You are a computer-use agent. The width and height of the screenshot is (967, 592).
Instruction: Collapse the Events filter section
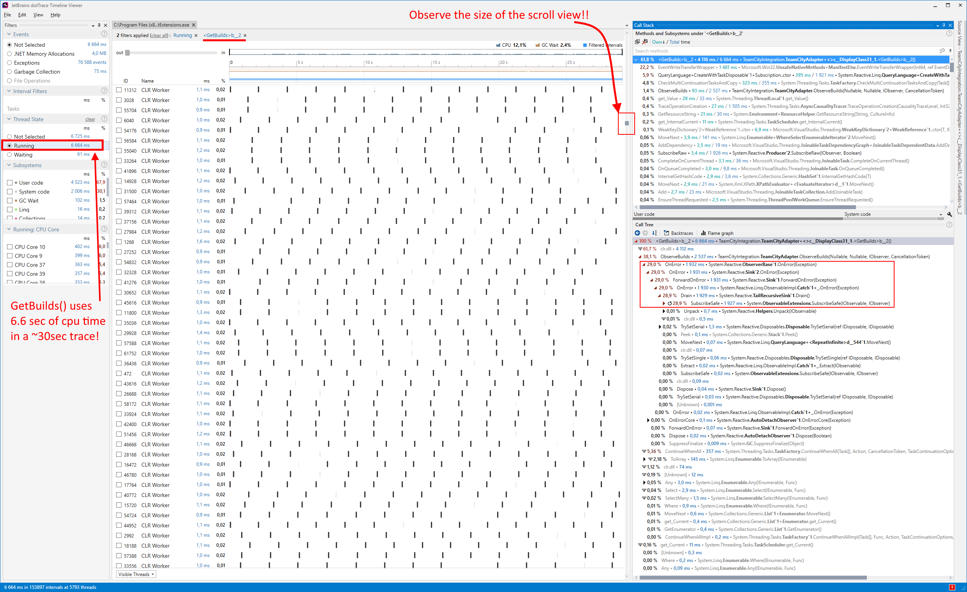click(x=8, y=34)
